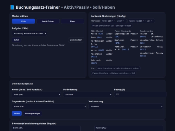
Task: Click the 'Konten & Abkürzungen (häufig)' heading
Action: tap(108, 16)
